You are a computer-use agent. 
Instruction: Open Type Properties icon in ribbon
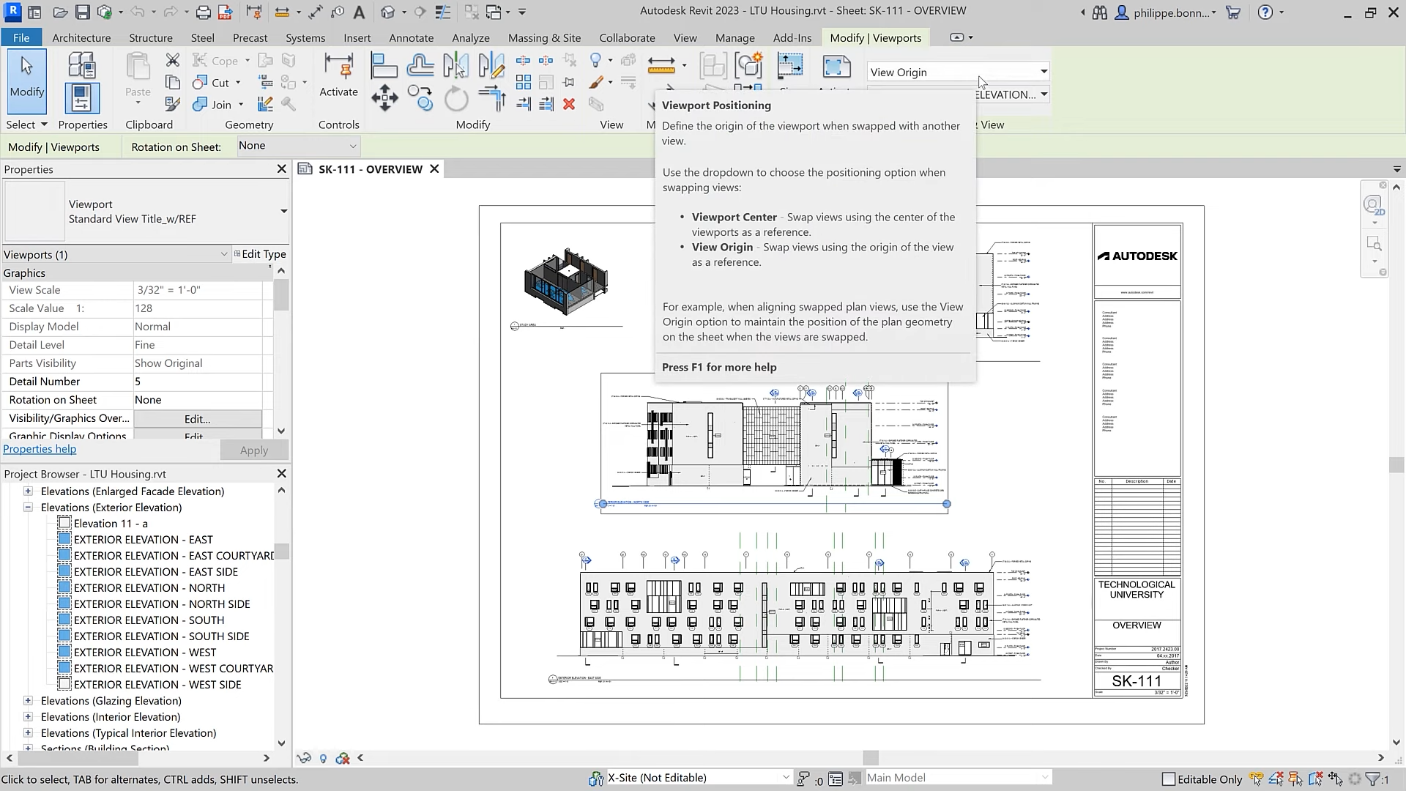81,66
